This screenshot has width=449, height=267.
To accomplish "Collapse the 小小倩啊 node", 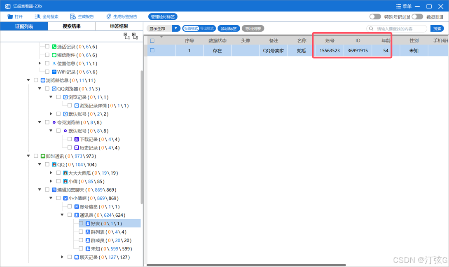I will pos(51,198).
